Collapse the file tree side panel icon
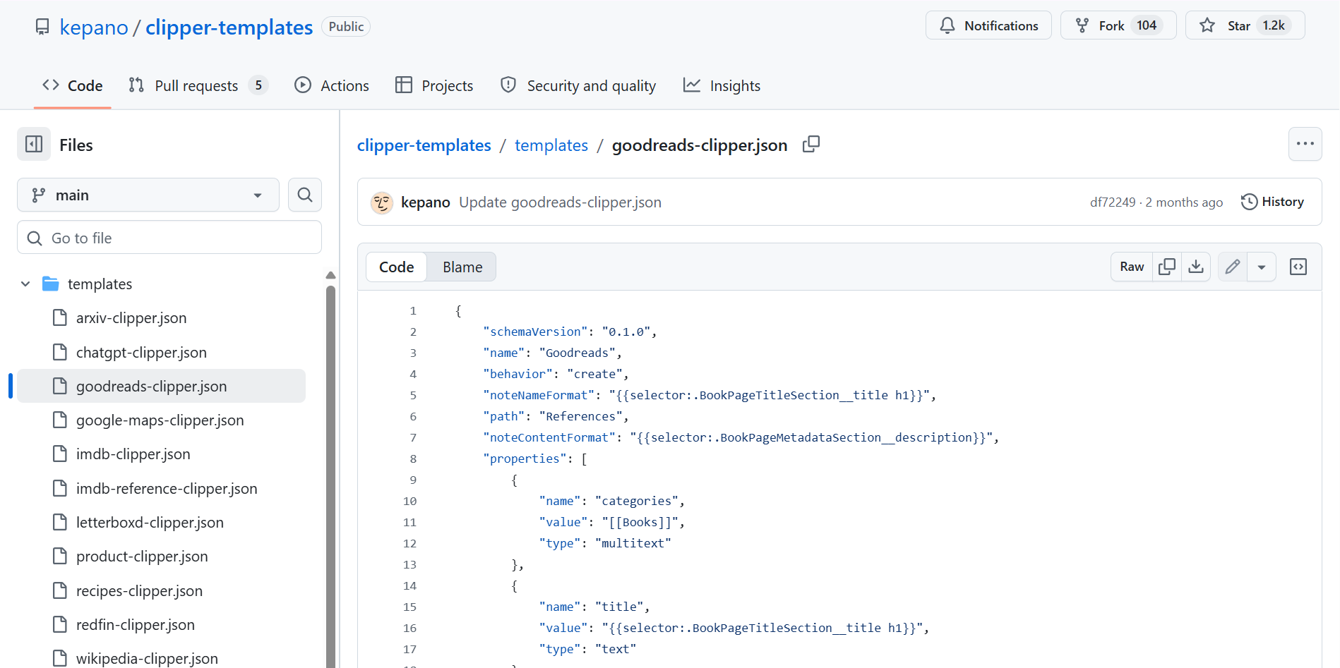 34,145
